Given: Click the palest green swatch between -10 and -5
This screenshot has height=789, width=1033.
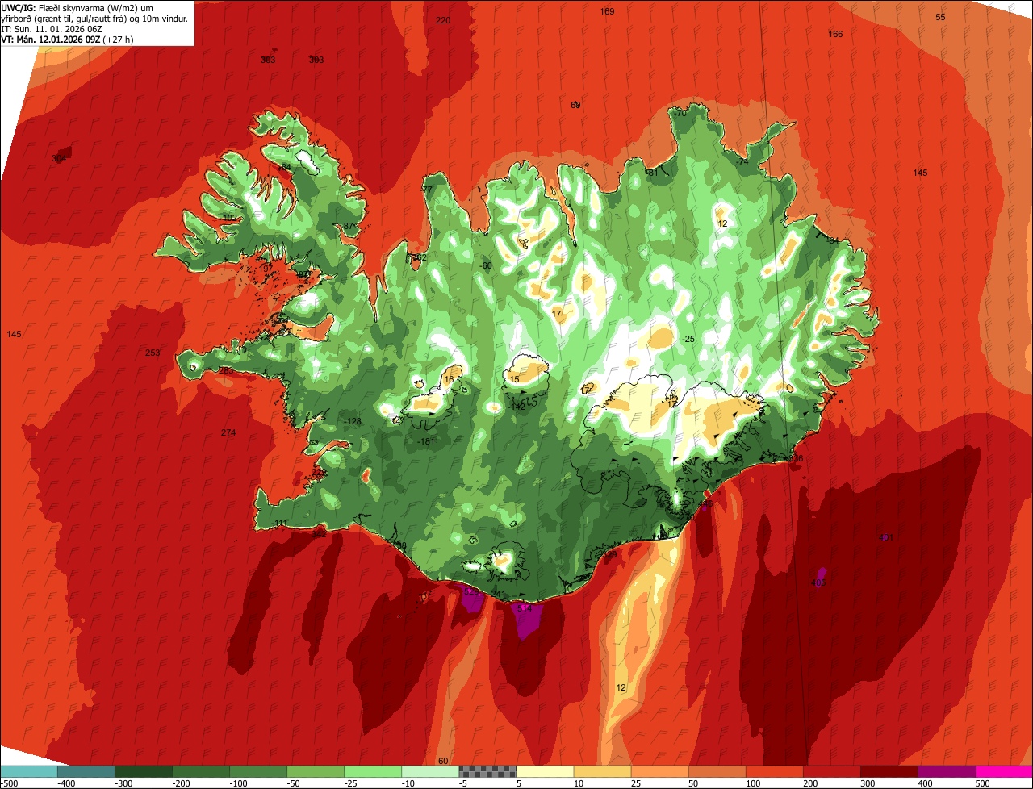Looking at the screenshot, I should [429, 771].
